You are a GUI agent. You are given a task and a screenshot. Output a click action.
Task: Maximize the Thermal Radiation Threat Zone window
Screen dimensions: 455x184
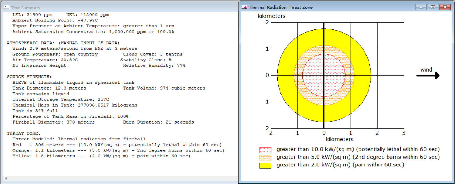433,7
